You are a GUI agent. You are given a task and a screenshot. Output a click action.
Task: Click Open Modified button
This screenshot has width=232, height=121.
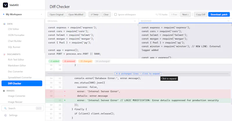click(x=76, y=14)
